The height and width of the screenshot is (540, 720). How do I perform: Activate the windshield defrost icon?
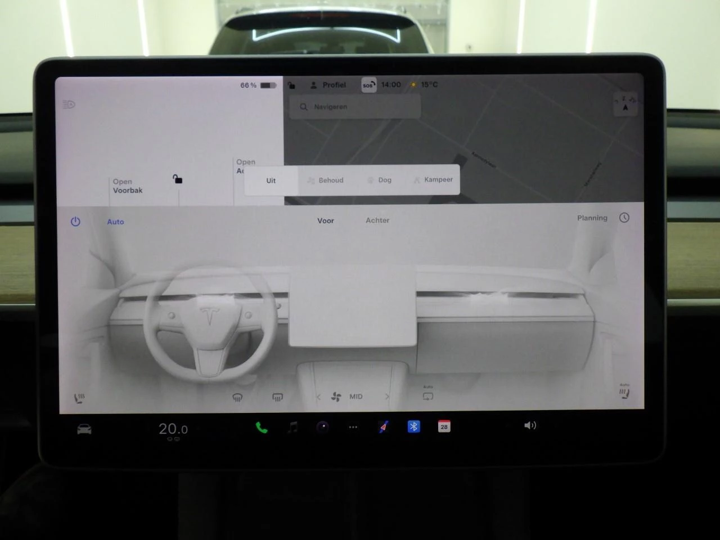(x=237, y=397)
